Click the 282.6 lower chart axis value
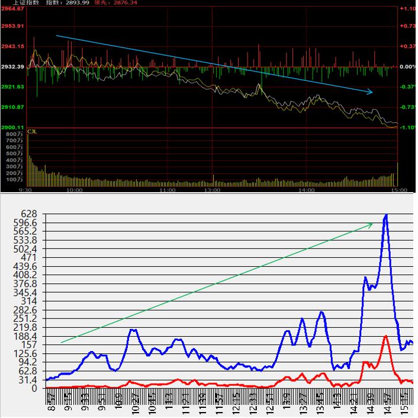 coord(25,310)
